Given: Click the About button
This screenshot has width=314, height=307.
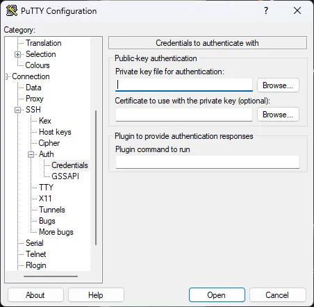Looking at the screenshot, I should [x=35, y=295].
